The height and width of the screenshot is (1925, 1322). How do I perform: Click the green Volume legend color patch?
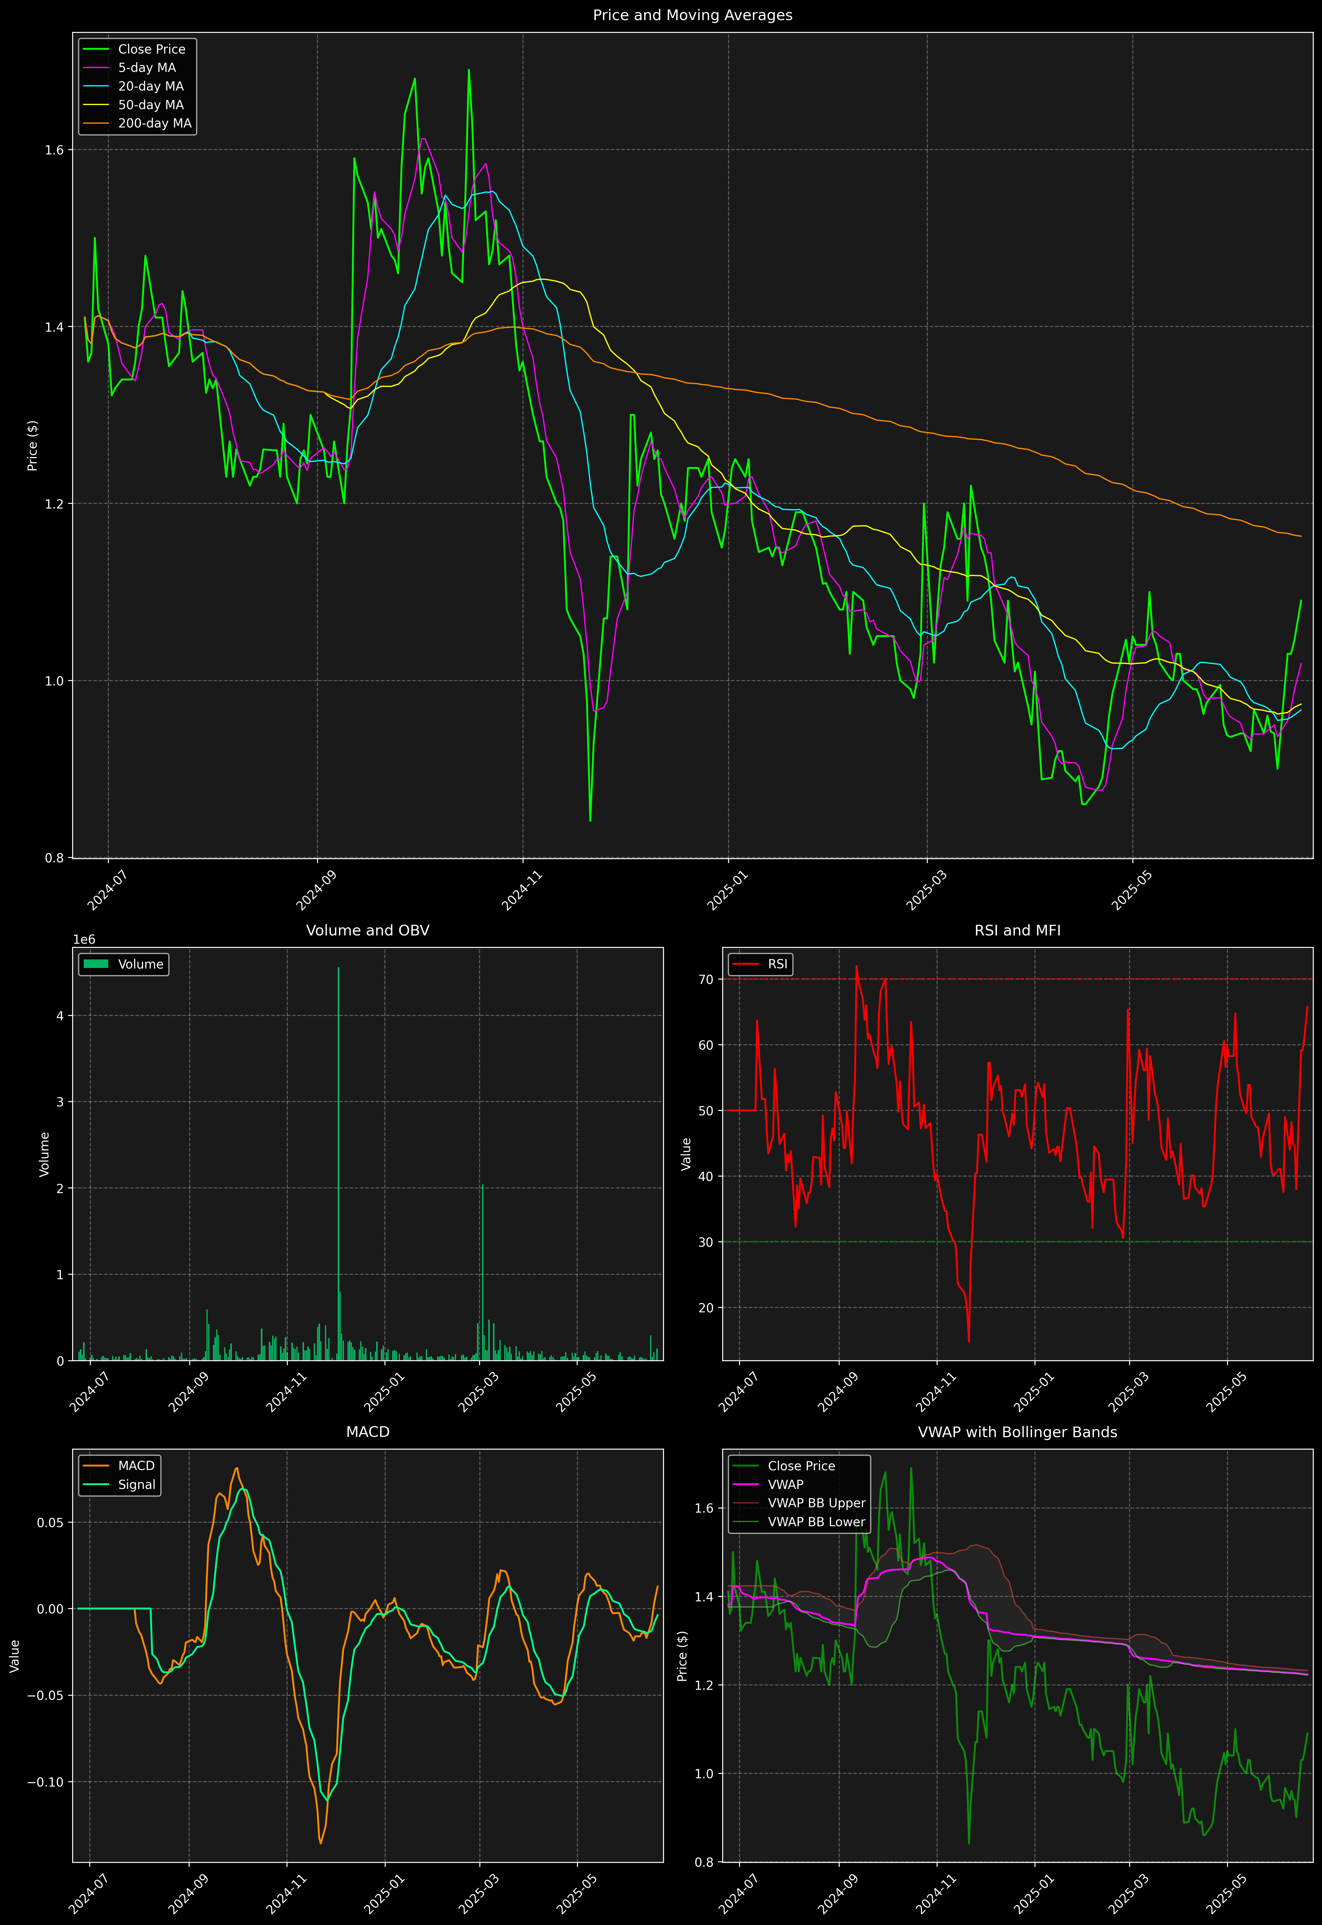click(x=96, y=964)
